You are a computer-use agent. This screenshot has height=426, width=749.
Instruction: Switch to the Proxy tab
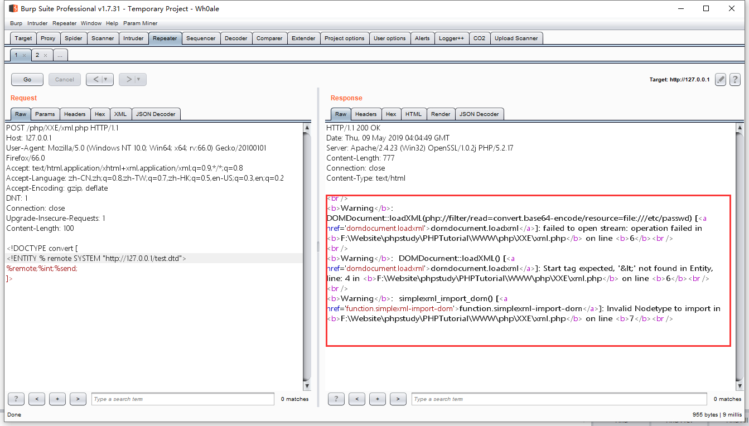pos(48,38)
